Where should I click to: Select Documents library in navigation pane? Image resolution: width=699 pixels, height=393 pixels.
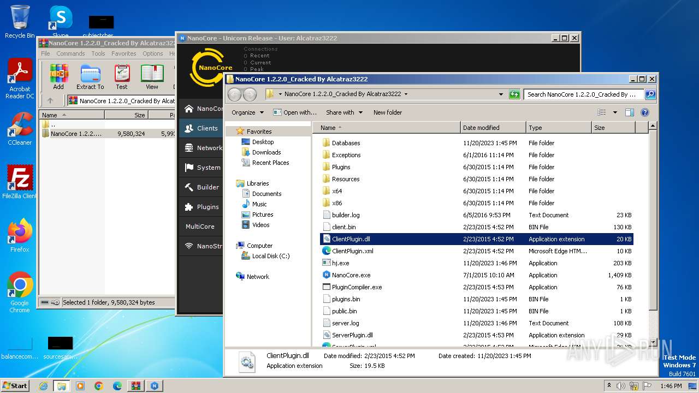point(266,194)
